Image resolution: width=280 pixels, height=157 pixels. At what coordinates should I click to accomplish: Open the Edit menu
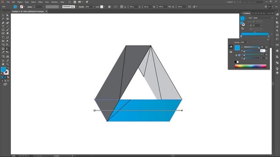click(14, 2)
